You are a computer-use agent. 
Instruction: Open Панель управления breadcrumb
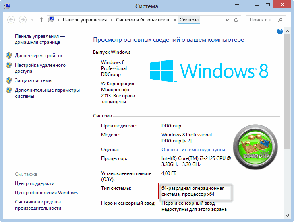tap(85, 20)
